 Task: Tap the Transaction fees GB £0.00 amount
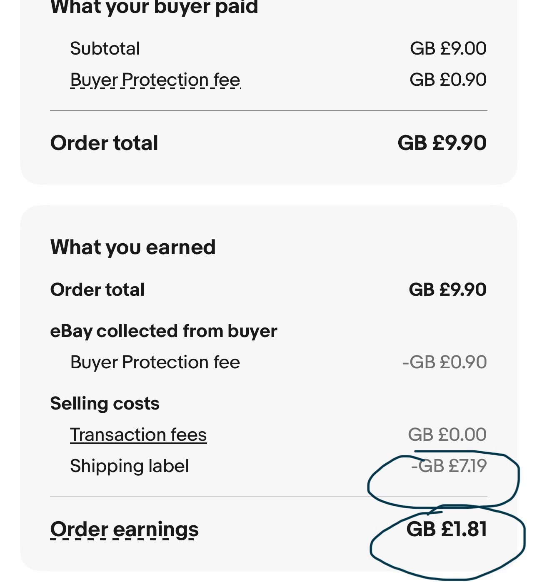point(447,435)
